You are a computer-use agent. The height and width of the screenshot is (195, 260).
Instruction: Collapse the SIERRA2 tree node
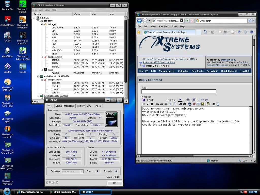pos(34,18)
